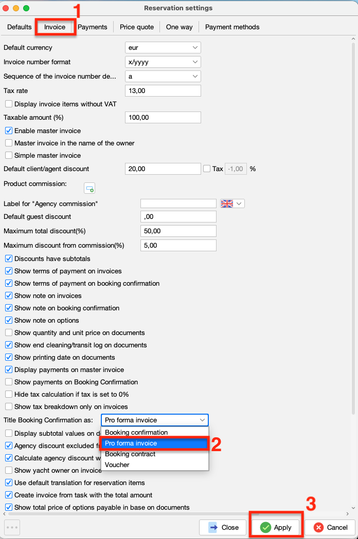
Task: Open the Payments tab
Action: point(92,27)
